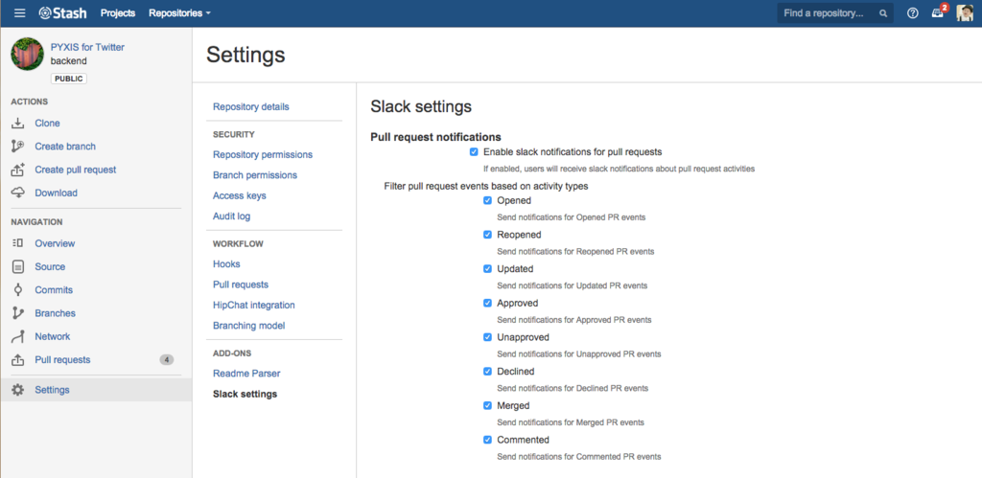The image size is (982, 478).
Task: Toggle the Unapproved events checkbox
Action: click(x=488, y=337)
